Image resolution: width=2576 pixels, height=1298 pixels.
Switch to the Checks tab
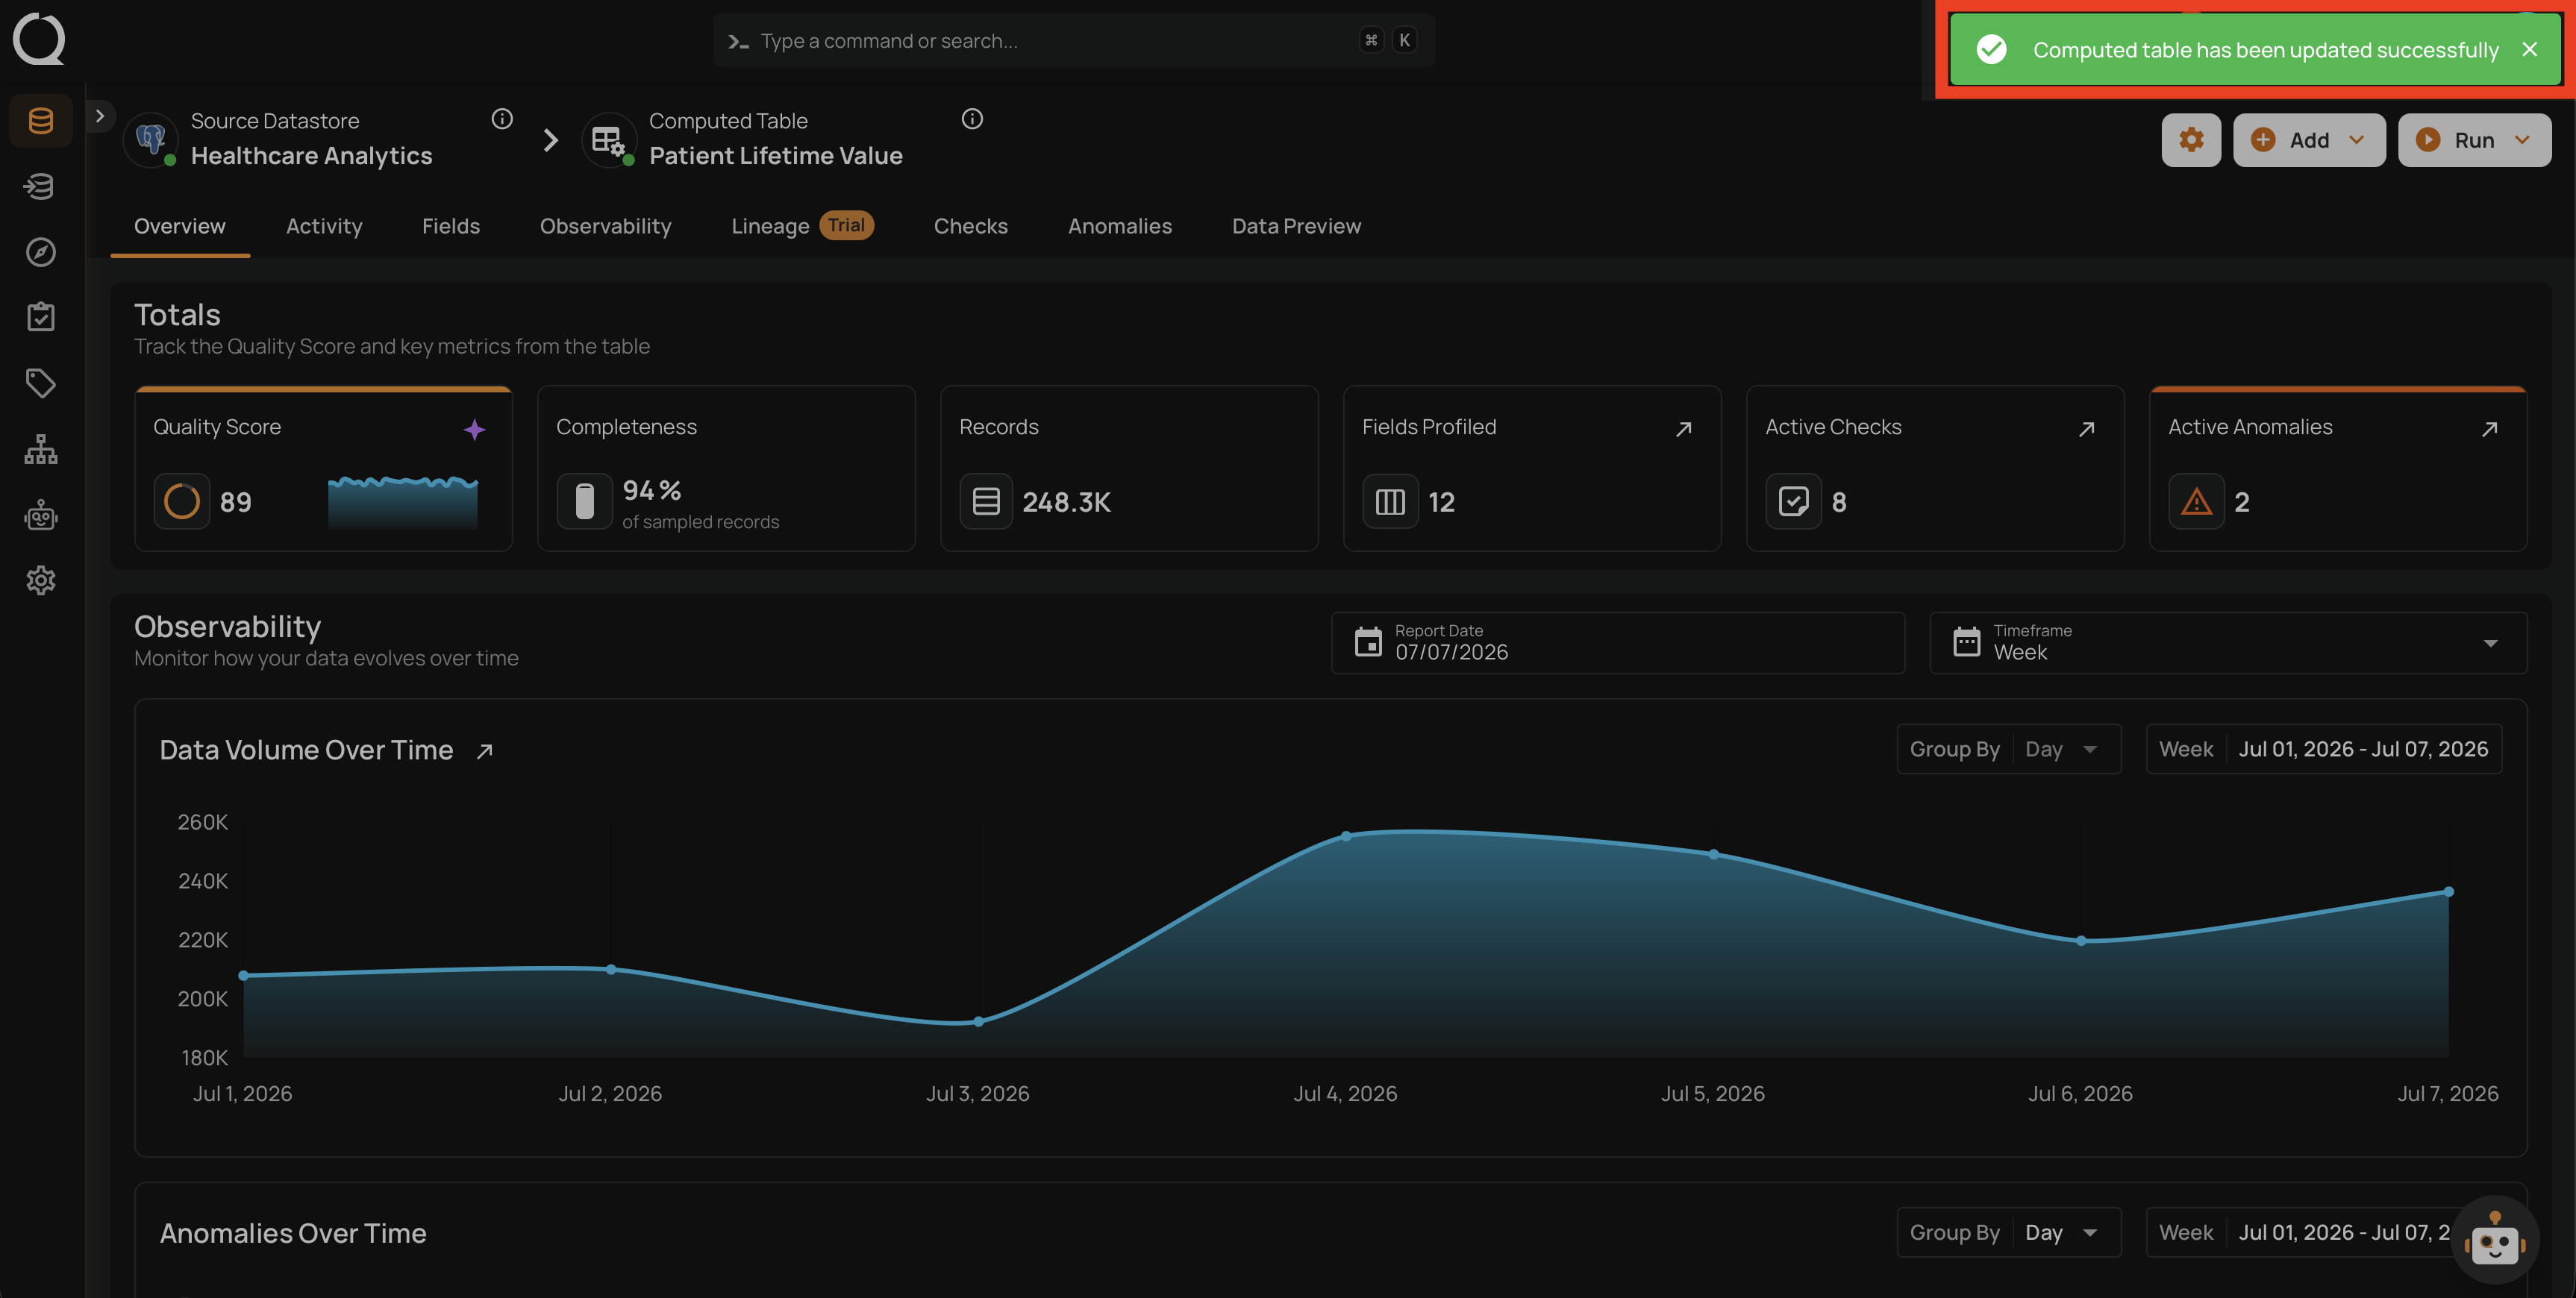[970, 226]
